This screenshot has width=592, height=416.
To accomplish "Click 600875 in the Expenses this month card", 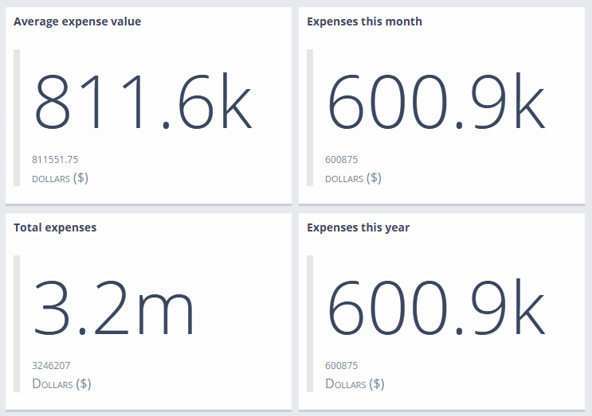I will pos(341,159).
